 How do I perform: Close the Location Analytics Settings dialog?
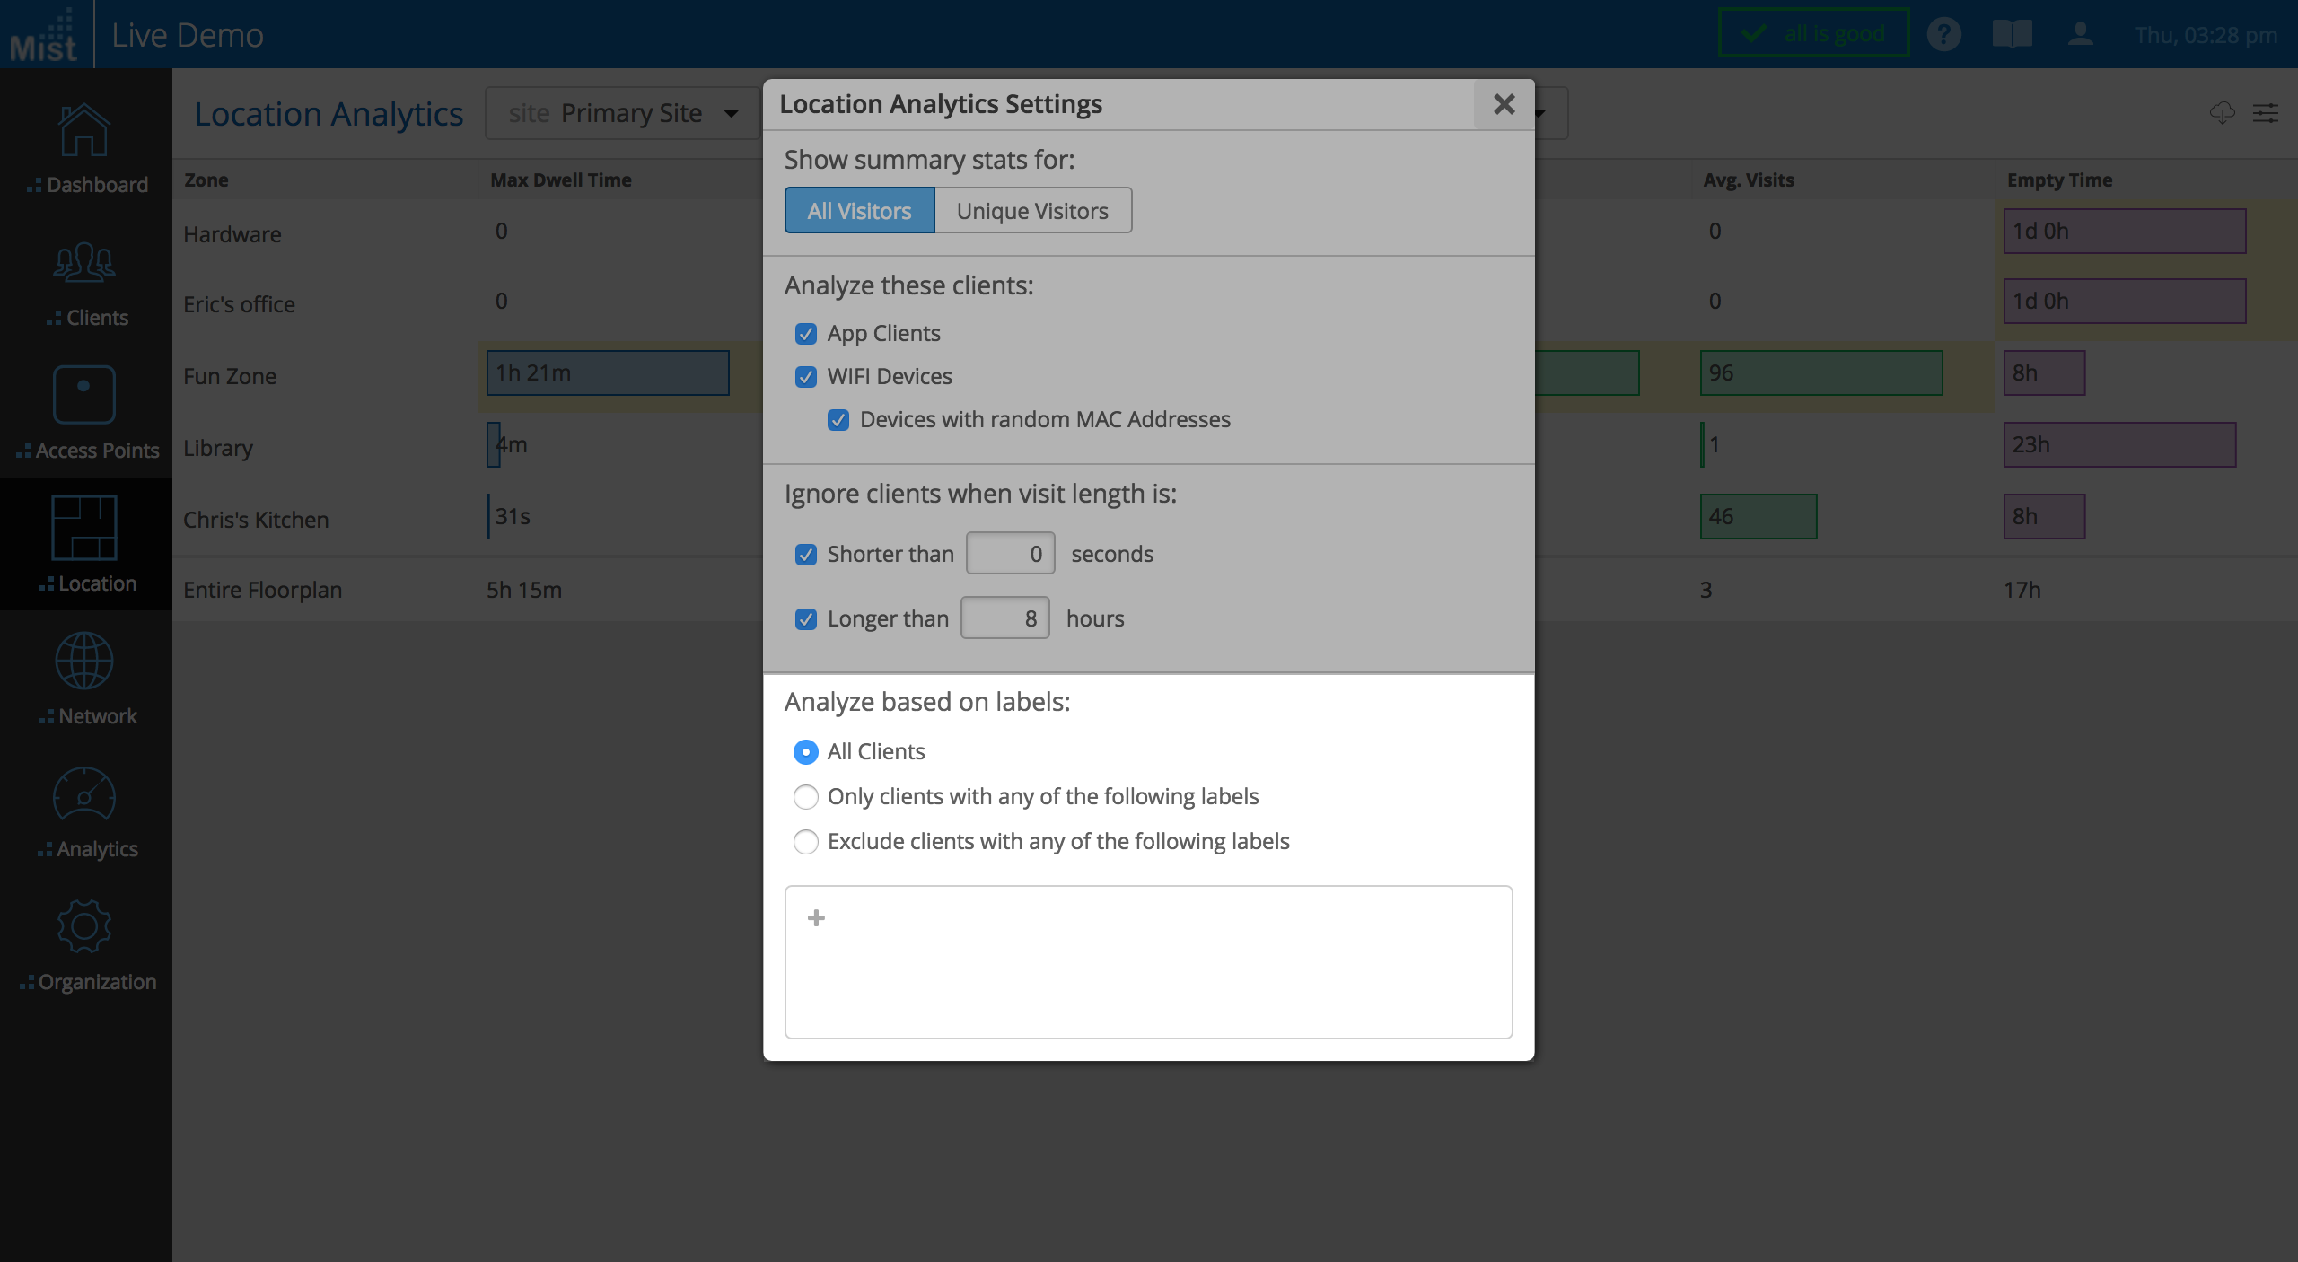pos(1504,104)
